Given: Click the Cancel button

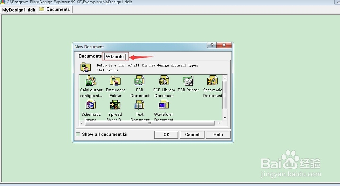Looking at the screenshot, I should [192, 134].
